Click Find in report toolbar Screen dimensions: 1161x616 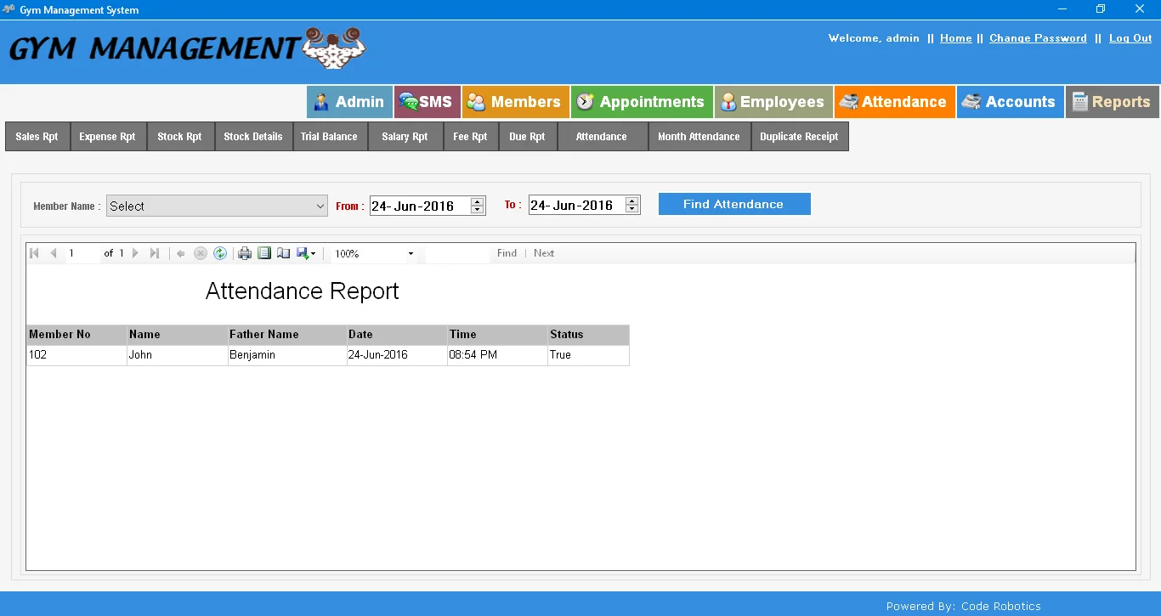click(x=507, y=253)
